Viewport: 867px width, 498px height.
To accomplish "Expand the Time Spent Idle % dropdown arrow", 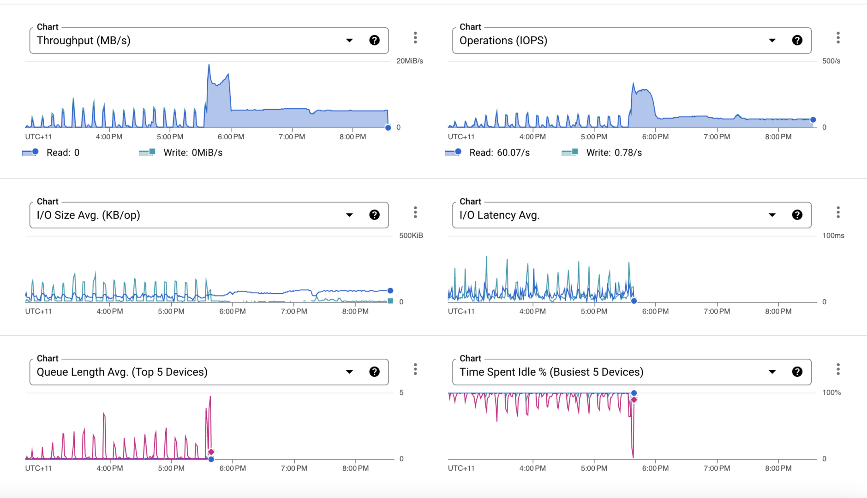I will click(x=772, y=372).
